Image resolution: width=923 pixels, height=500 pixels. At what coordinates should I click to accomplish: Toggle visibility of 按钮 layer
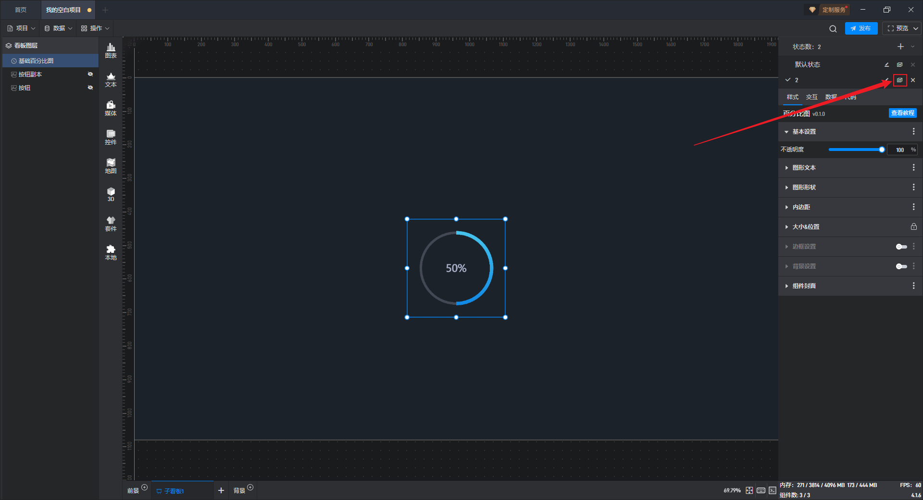(x=90, y=87)
